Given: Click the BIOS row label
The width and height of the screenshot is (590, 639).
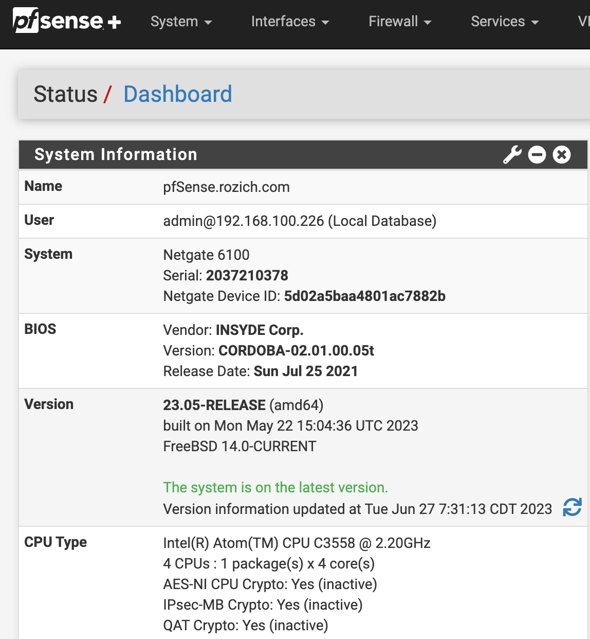Looking at the screenshot, I should point(40,329).
